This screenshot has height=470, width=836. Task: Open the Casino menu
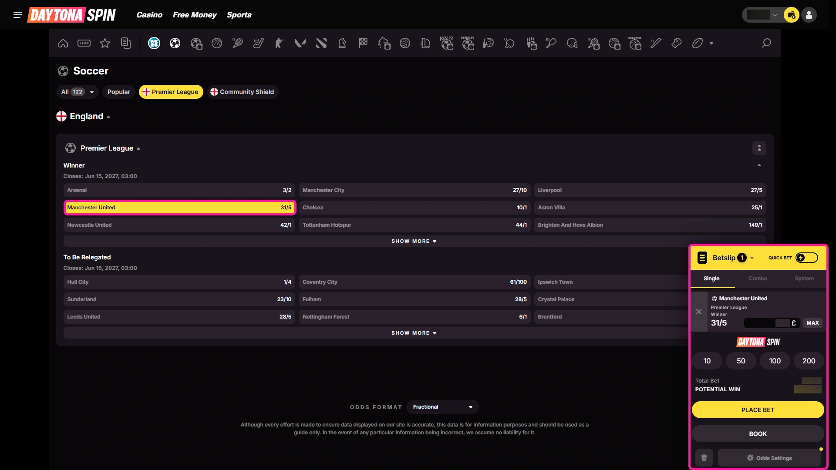point(149,15)
